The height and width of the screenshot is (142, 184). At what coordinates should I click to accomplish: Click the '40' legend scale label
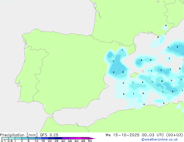[76, 141]
